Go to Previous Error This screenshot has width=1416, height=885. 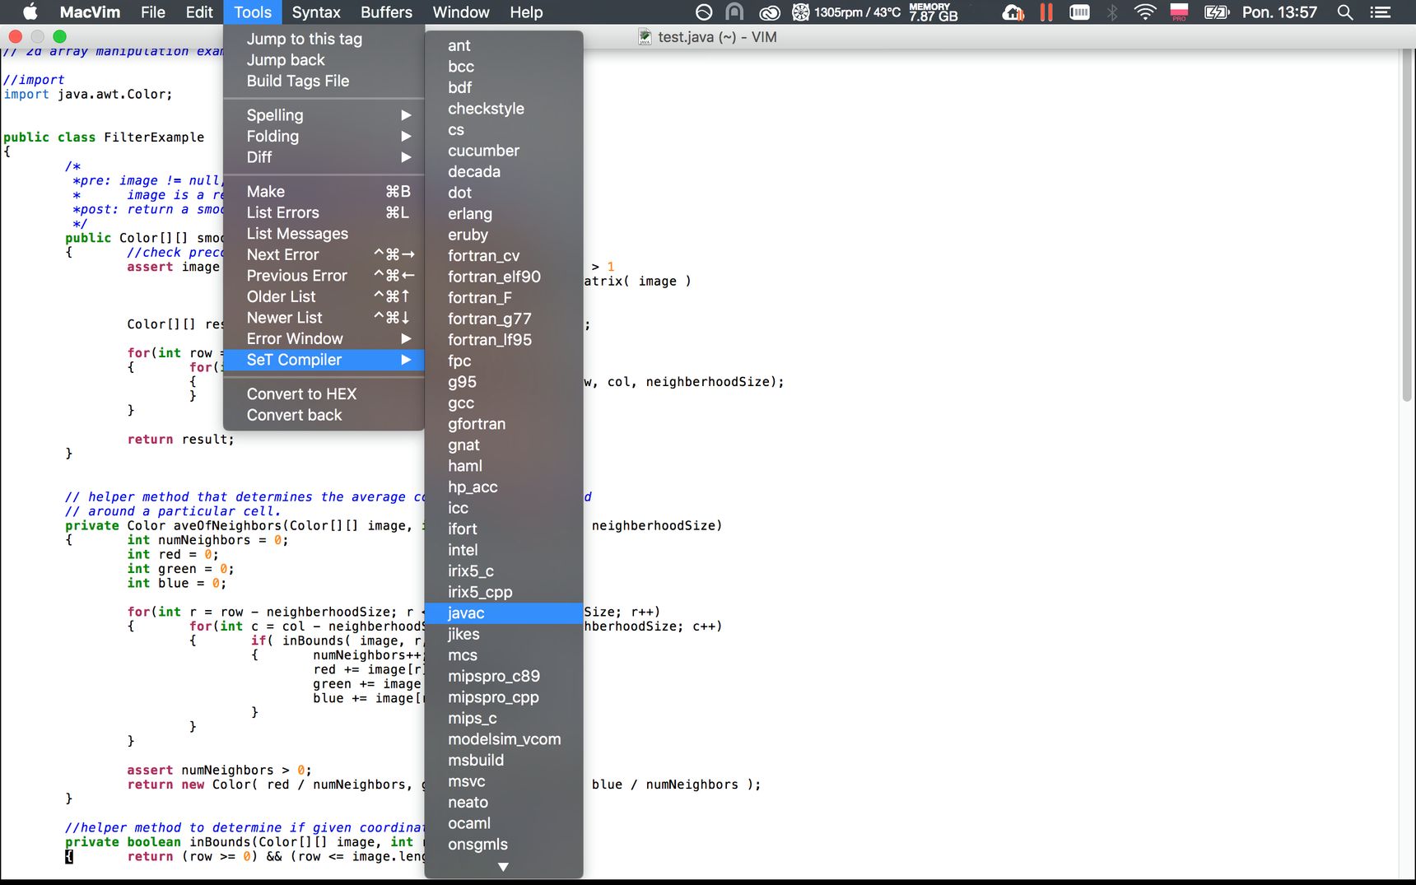click(x=324, y=276)
